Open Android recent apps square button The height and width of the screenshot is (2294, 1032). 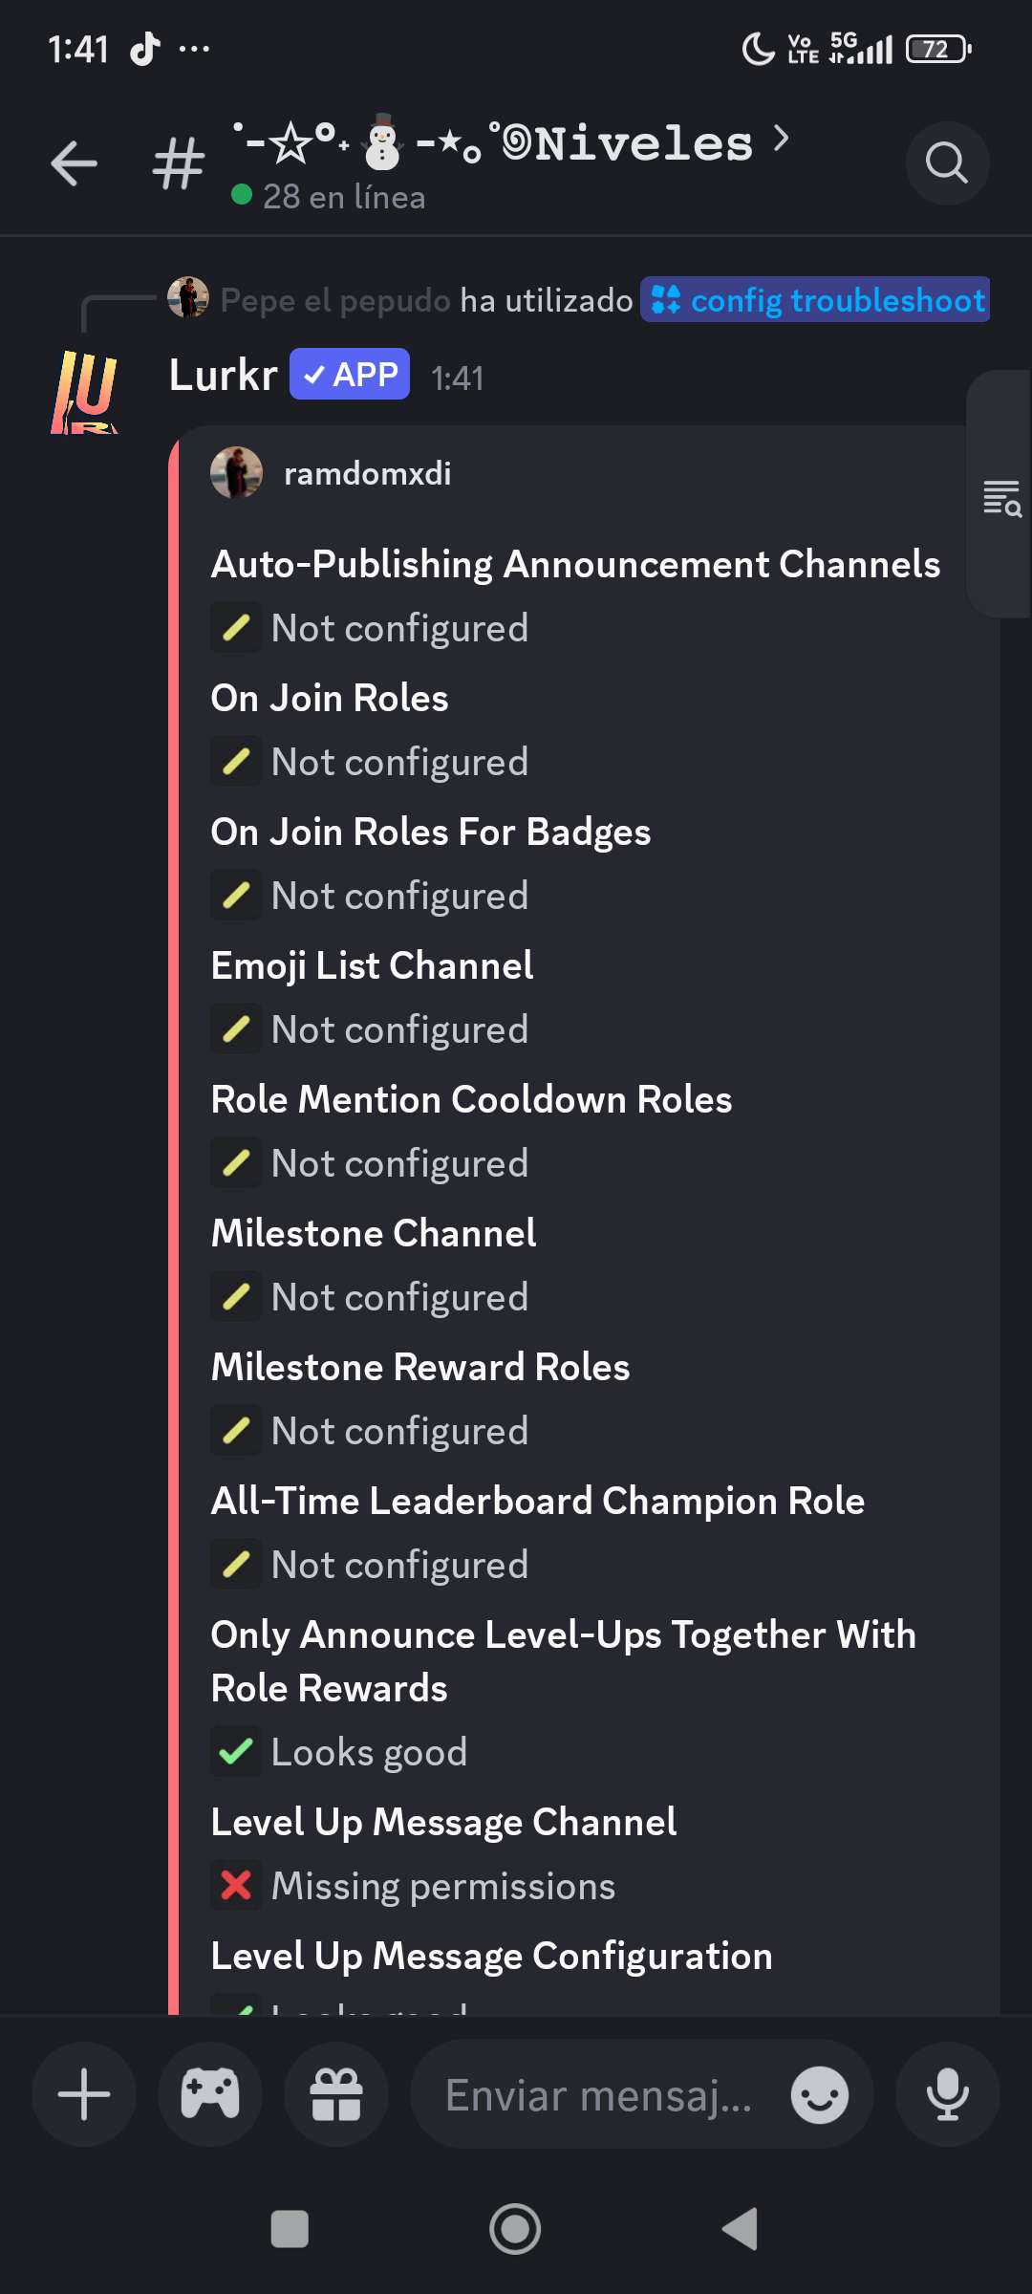(x=290, y=2229)
